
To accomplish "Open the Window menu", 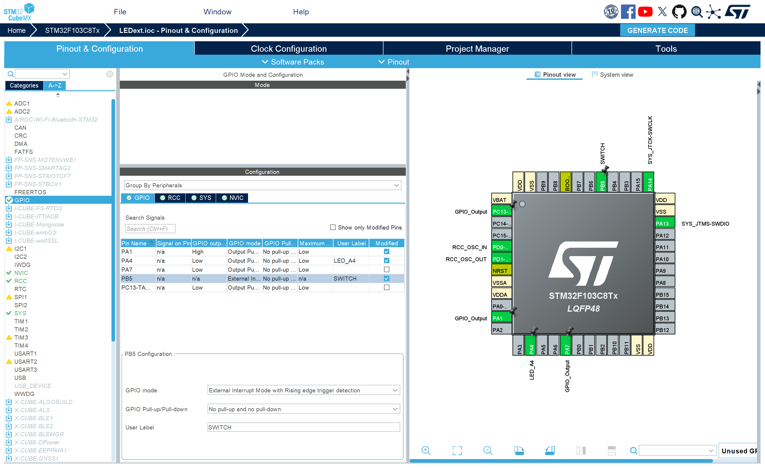I will pos(217,12).
